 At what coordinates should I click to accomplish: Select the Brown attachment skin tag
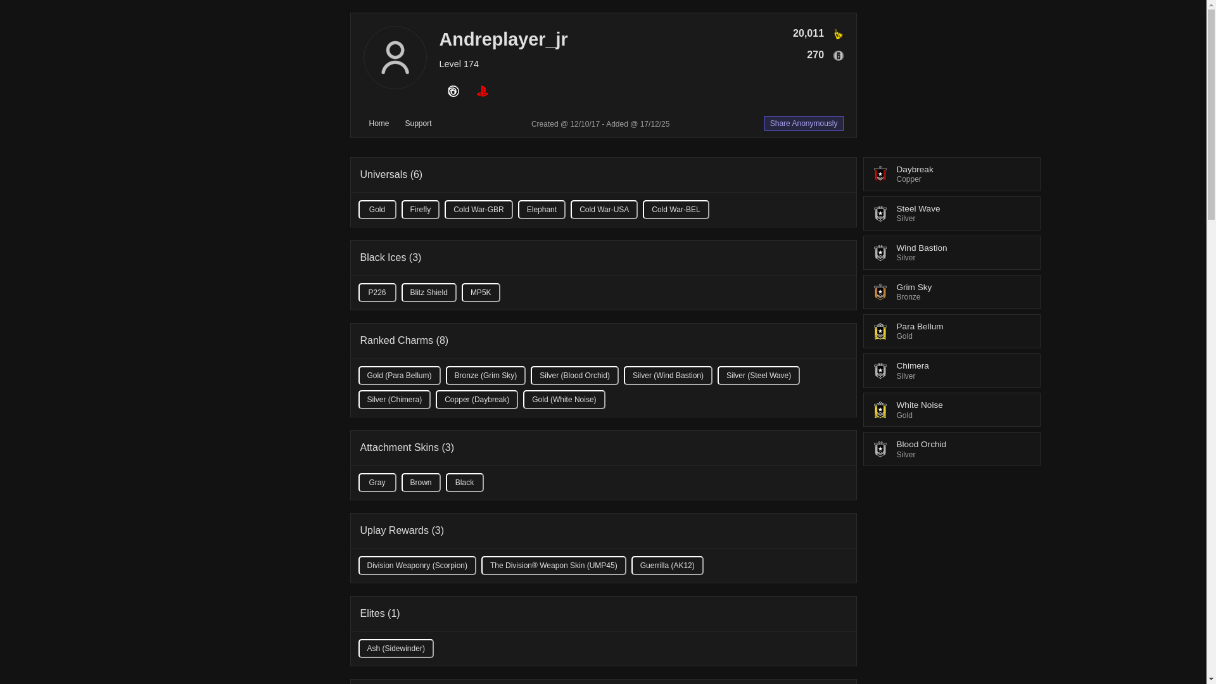421,483
